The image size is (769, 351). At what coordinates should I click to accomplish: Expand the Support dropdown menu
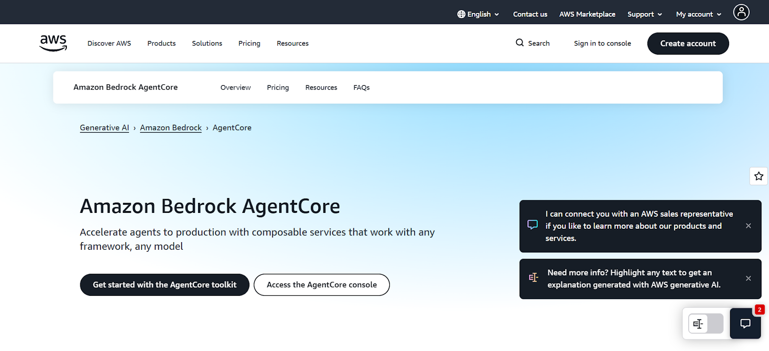(645, 14)
